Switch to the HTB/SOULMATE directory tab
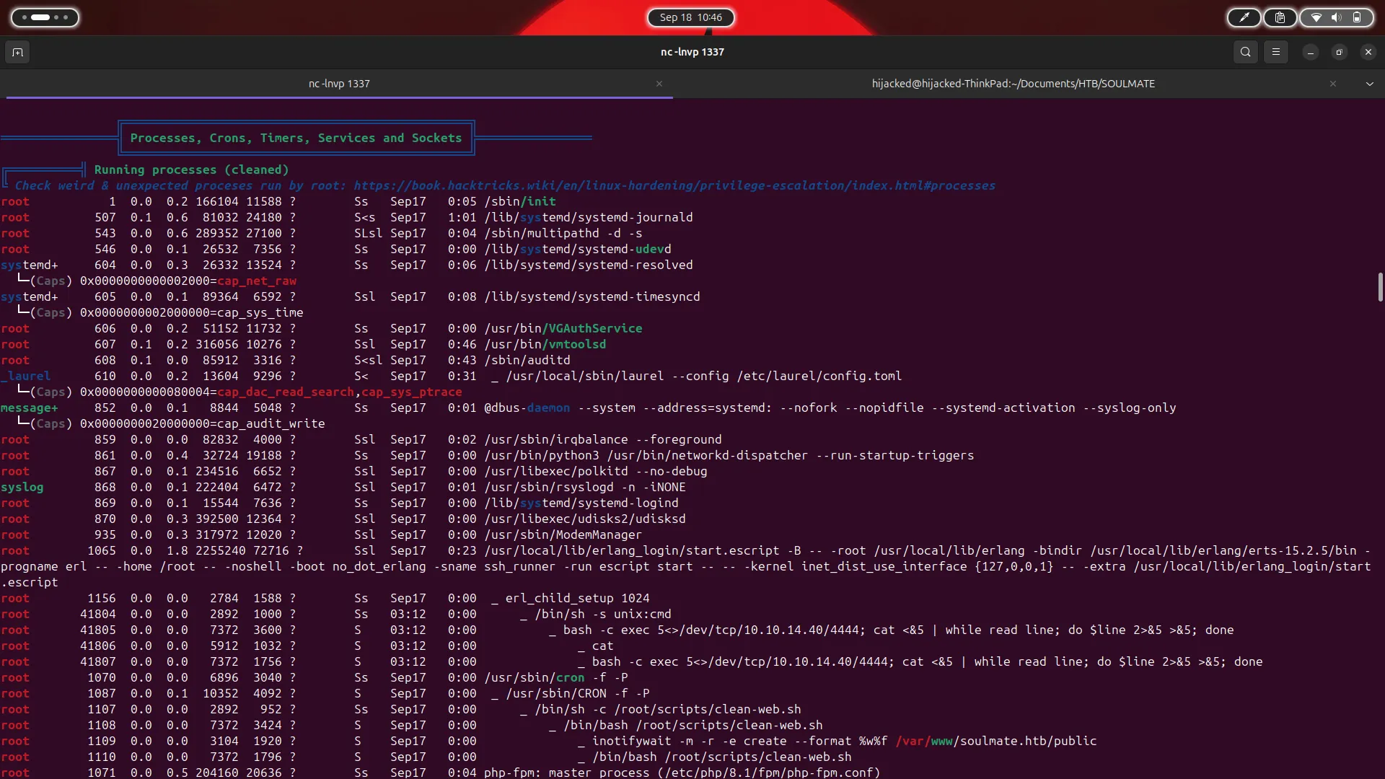 [1013, 84]
